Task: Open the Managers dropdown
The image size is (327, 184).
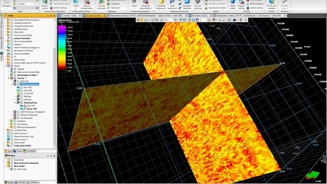Action: click(x=7, y=8)
